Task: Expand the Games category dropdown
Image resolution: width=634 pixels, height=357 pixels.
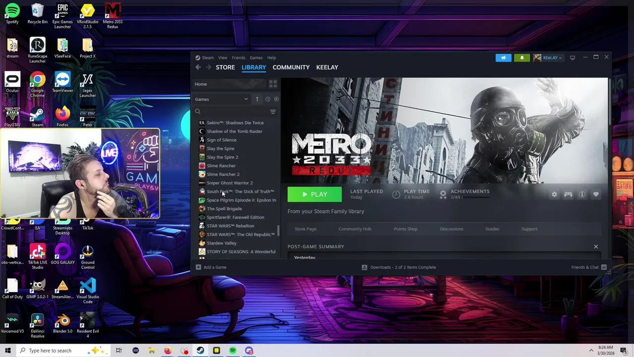Action: [222, 99]
